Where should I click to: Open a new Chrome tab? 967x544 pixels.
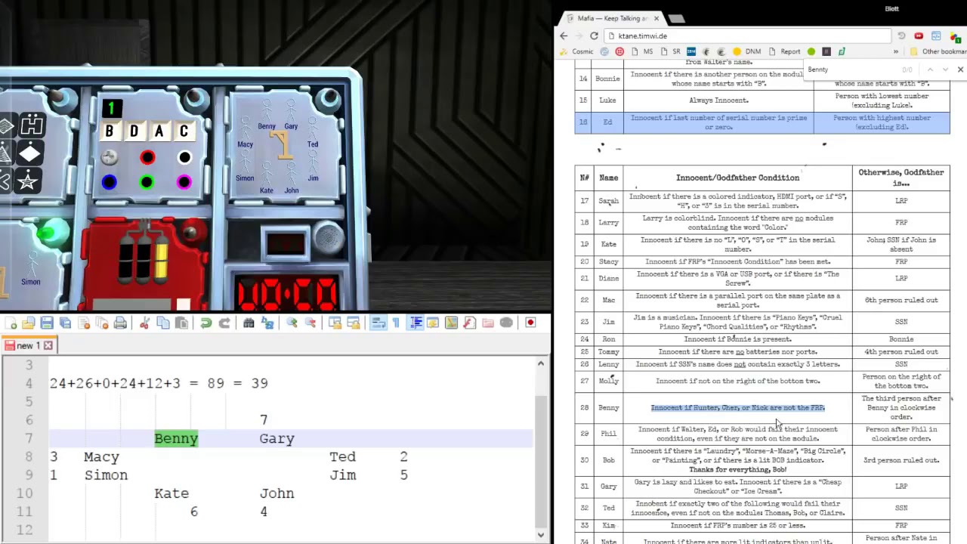tap(676, 18)
